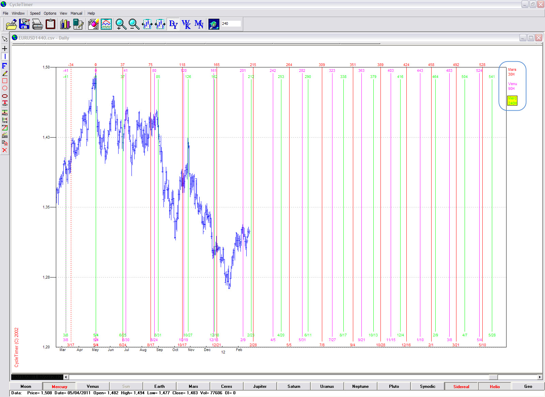Viewport: 545px width, 397px height.
Task: Select the PRICE measurement tool
Action: click(x=5, y=112)
